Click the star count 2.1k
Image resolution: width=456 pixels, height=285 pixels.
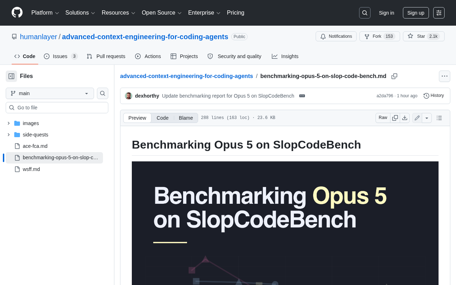point(433,36)
